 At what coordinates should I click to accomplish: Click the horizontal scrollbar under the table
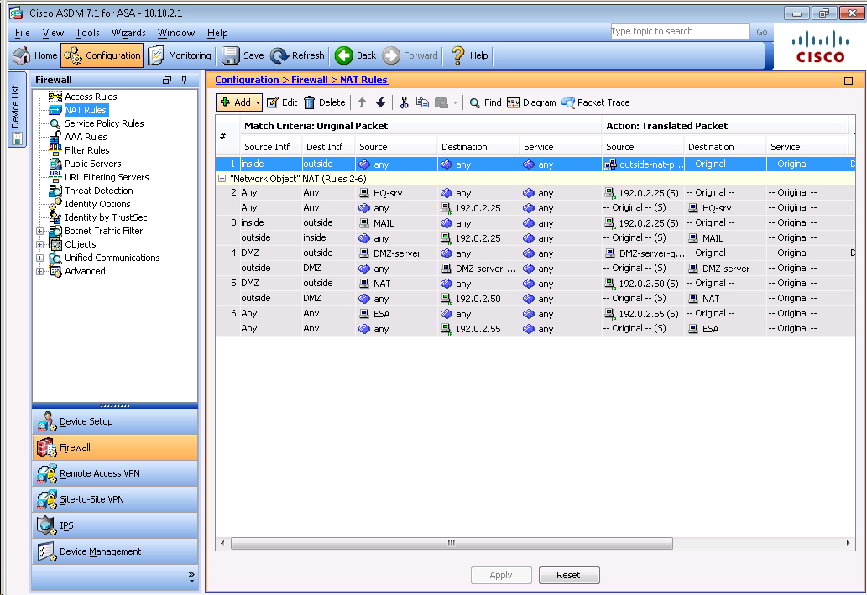(x=450, y=543)
